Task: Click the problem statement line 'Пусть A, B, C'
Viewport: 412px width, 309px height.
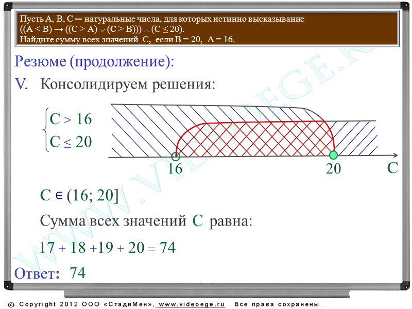Action: pos(162,19)
